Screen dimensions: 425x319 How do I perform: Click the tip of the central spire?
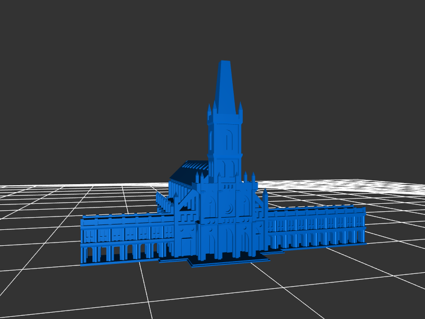tap(225, 62)
